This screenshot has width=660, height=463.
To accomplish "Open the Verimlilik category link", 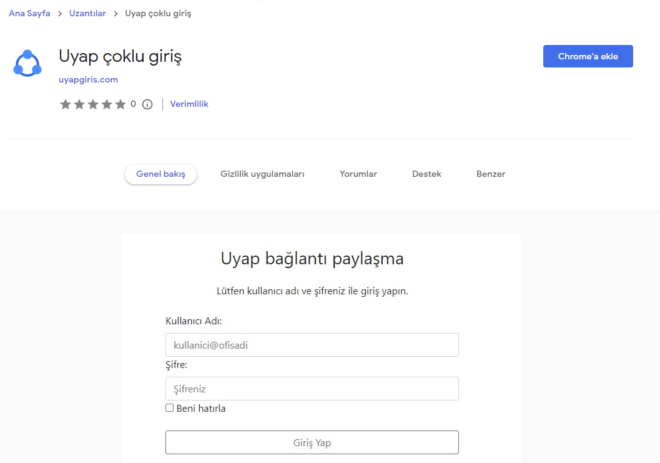I will (189, 104).
